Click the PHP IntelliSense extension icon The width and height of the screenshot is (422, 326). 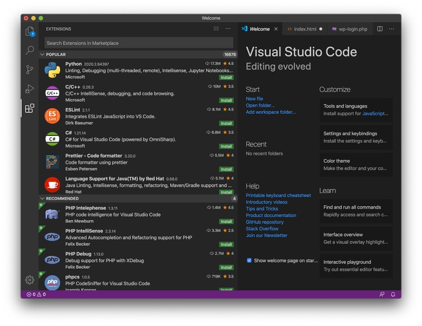(x=52, y=237)
